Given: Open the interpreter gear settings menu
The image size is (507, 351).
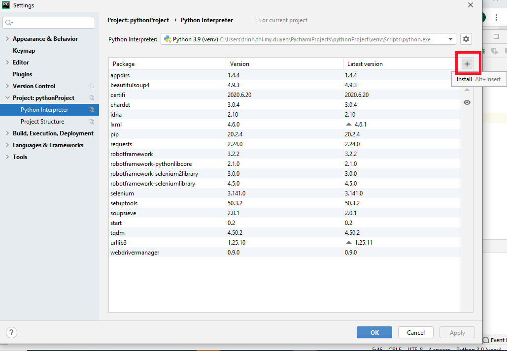Looking at the screenshot, I should click(x=466, y=39).
